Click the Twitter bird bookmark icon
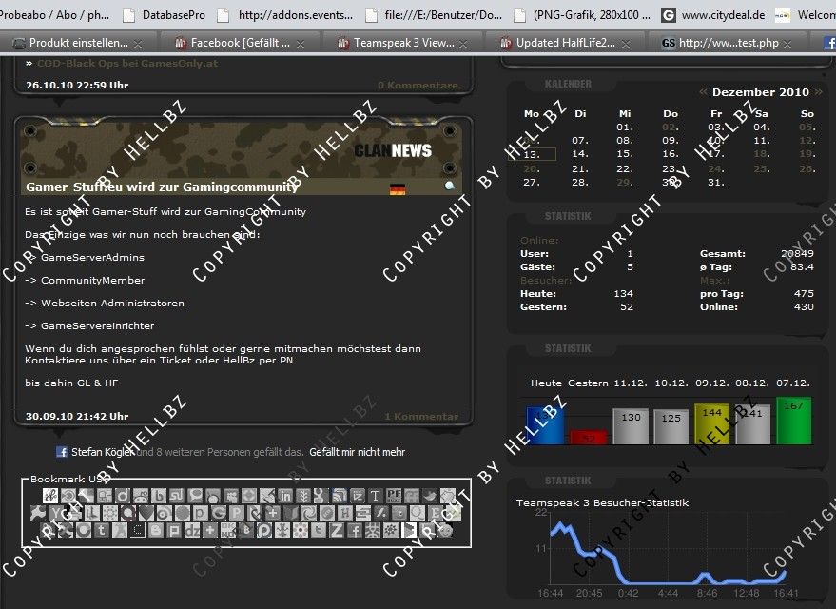836x609 pixels. coord(430,496)
